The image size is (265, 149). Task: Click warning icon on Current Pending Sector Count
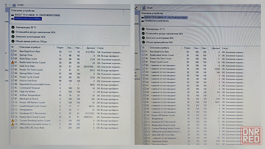click(x=12, y=120)
